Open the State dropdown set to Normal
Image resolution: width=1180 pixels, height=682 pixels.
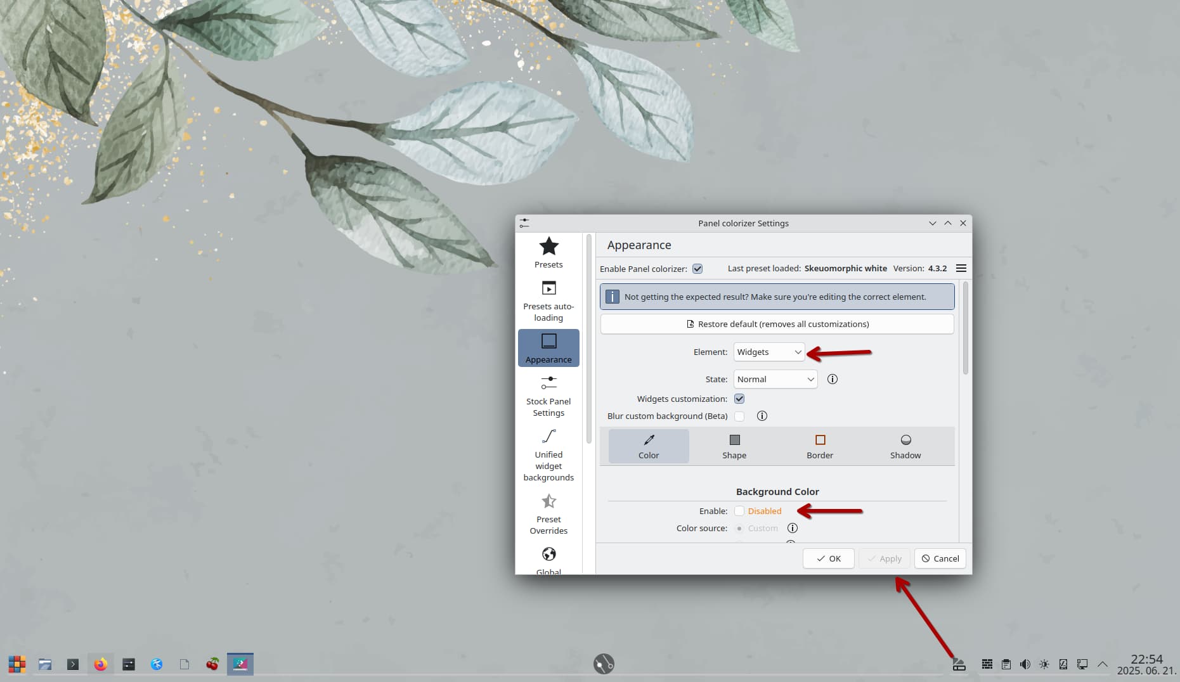coord(775,379)
